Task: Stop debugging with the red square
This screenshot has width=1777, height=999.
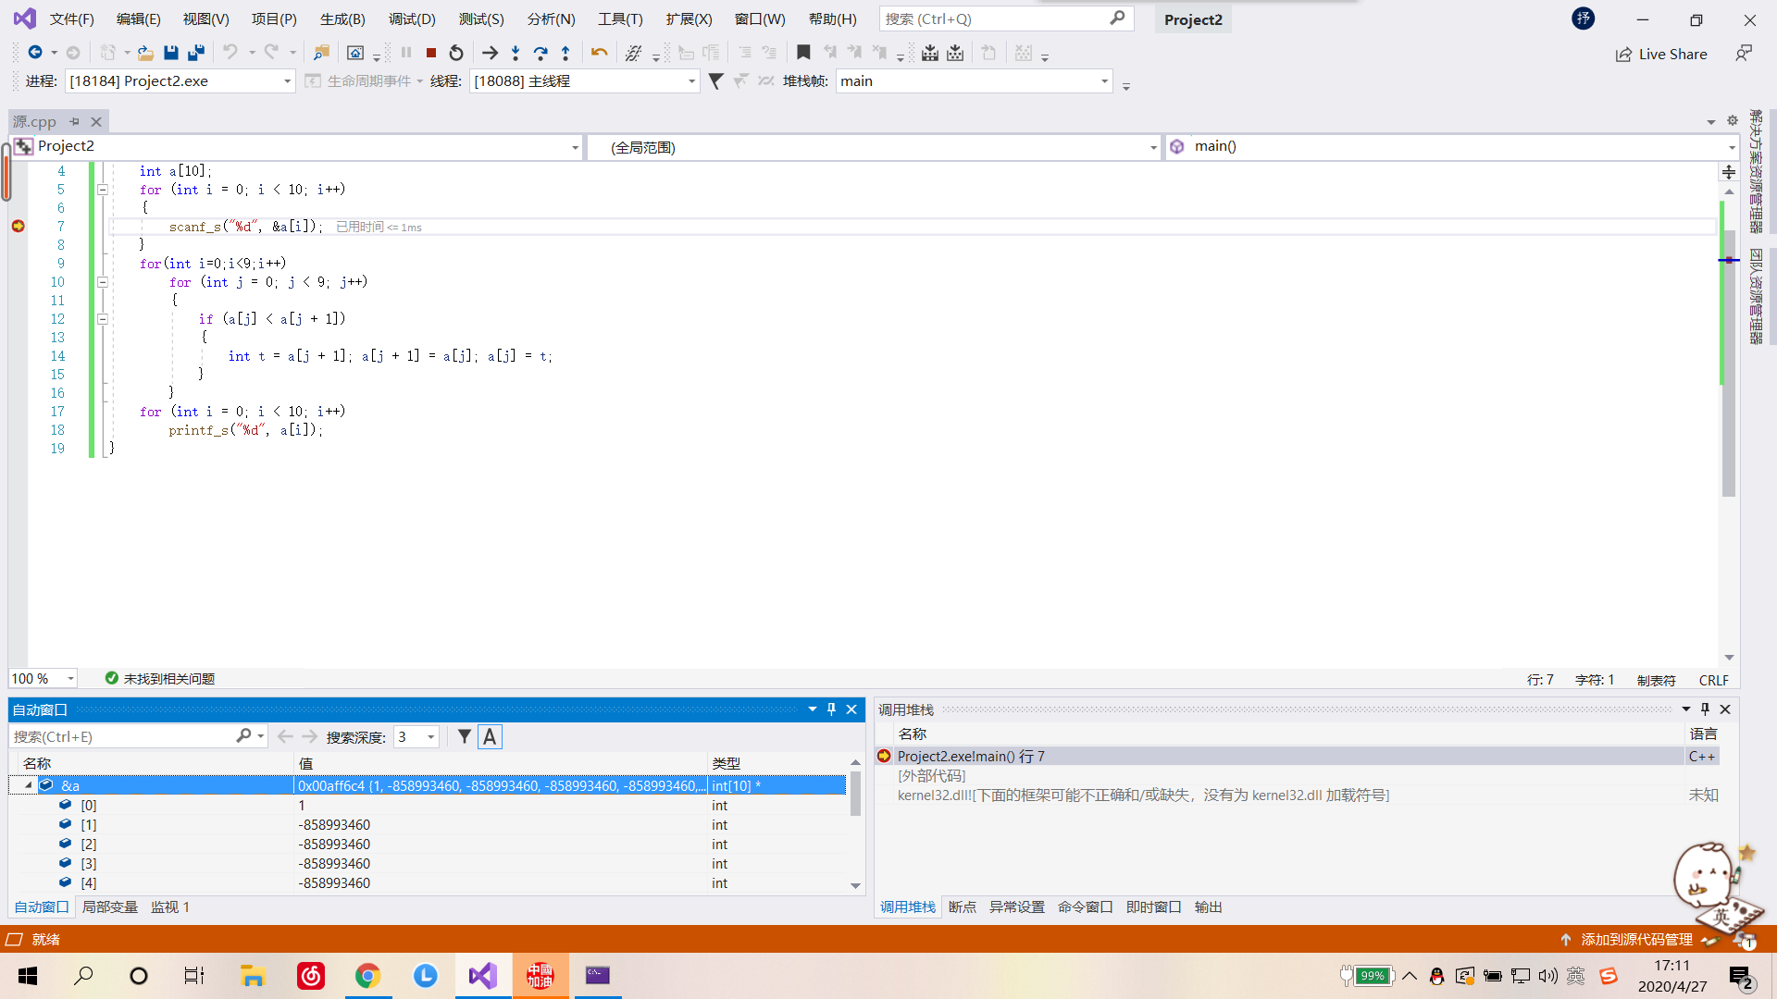Action: click(431, 54)
